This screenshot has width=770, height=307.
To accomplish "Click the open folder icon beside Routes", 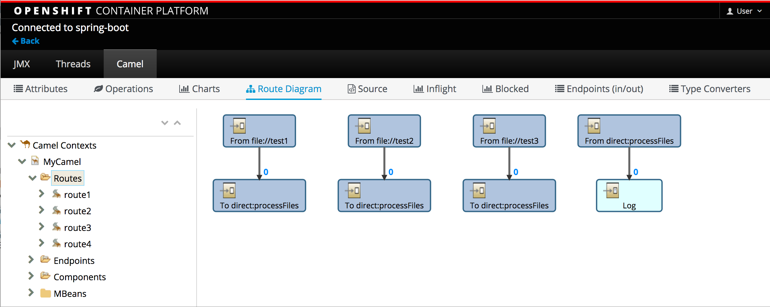I will pyautogui.click(x=45, y=177).
